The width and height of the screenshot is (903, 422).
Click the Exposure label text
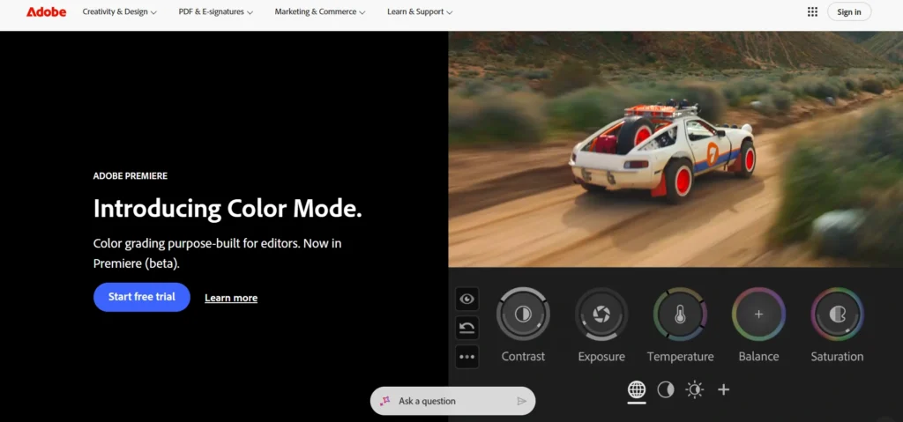pyautogui.click(x=601, y=357)
